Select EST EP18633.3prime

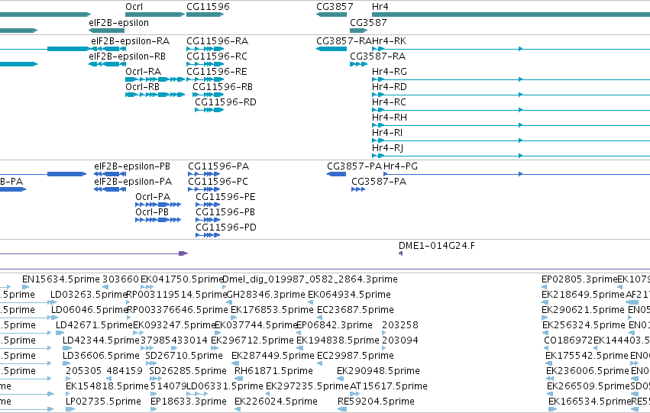pyautogui.click(x=189, y=402)
